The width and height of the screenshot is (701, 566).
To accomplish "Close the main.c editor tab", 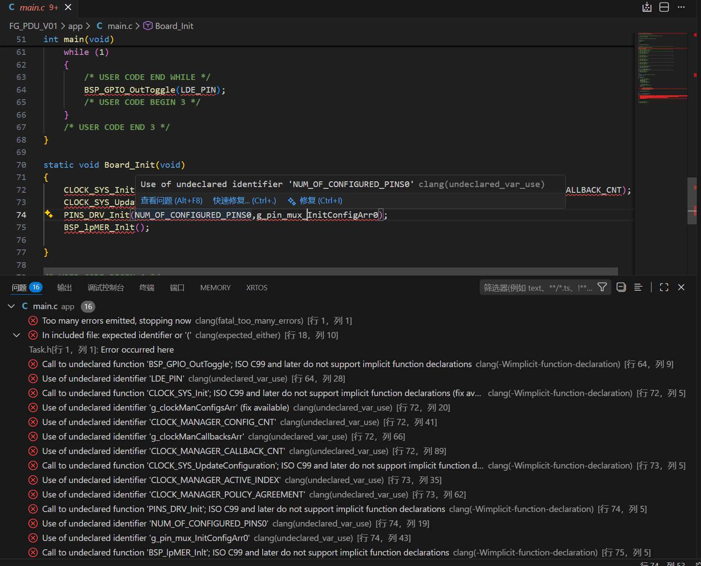I will coord(68,7).
